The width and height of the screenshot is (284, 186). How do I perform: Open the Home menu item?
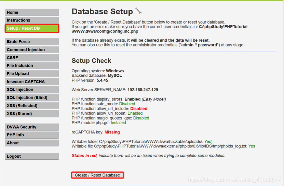[32, 12]
